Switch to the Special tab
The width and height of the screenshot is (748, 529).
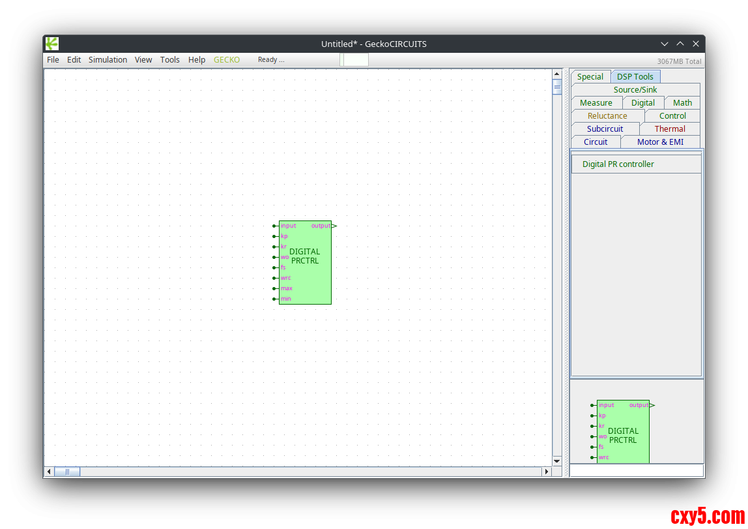coord(590,77)
